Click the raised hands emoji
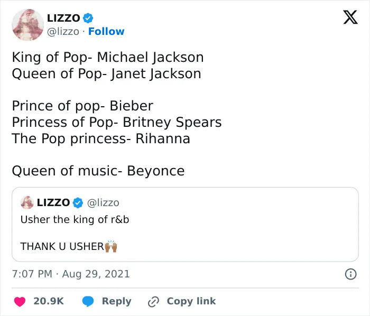 (111, 246)
